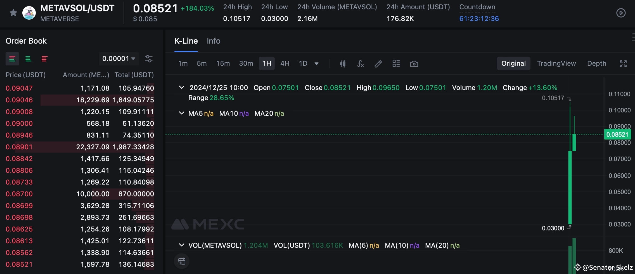Switch chart to Original view

point(513,63)
